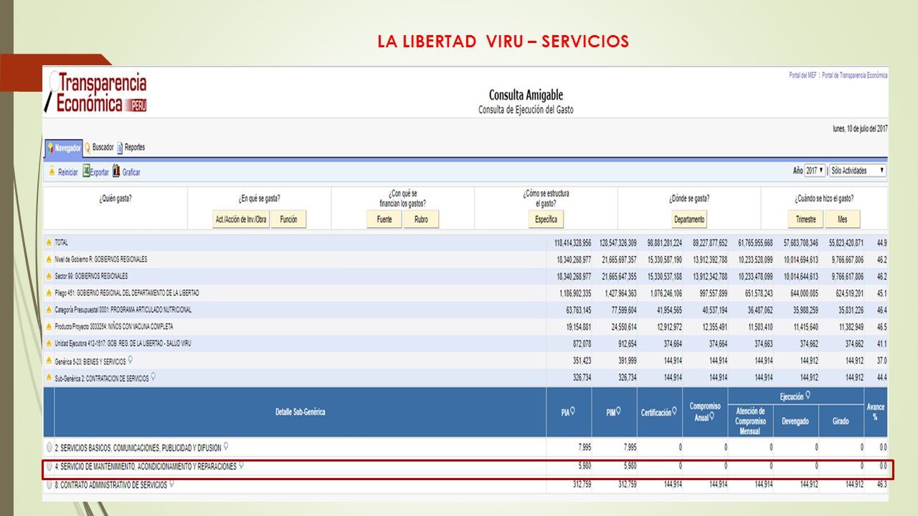Image resolution: width=918 pixels, height=516 pixels.
Task: Click the Transparencia Económica Peru logo
Action: click(x=96, y=93)
